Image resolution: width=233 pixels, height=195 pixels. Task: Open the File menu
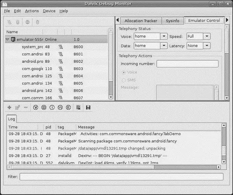7,11
